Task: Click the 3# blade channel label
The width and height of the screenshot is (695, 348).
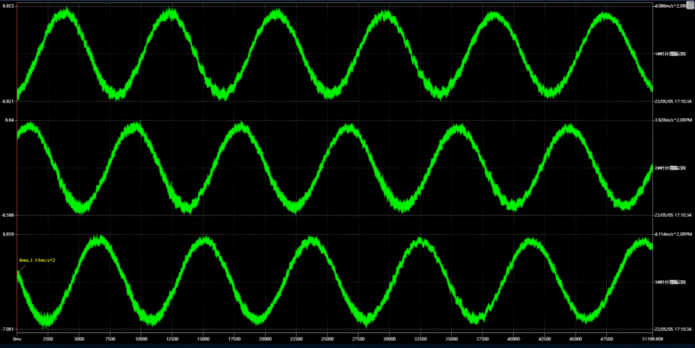Action: (674, 282)
